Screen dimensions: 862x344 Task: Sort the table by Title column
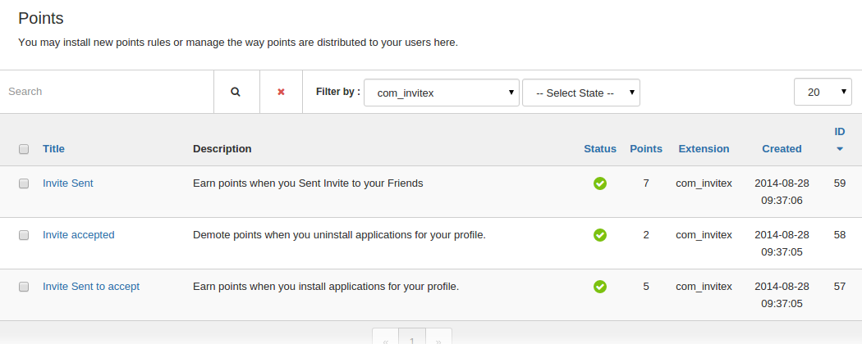[53, 148]
